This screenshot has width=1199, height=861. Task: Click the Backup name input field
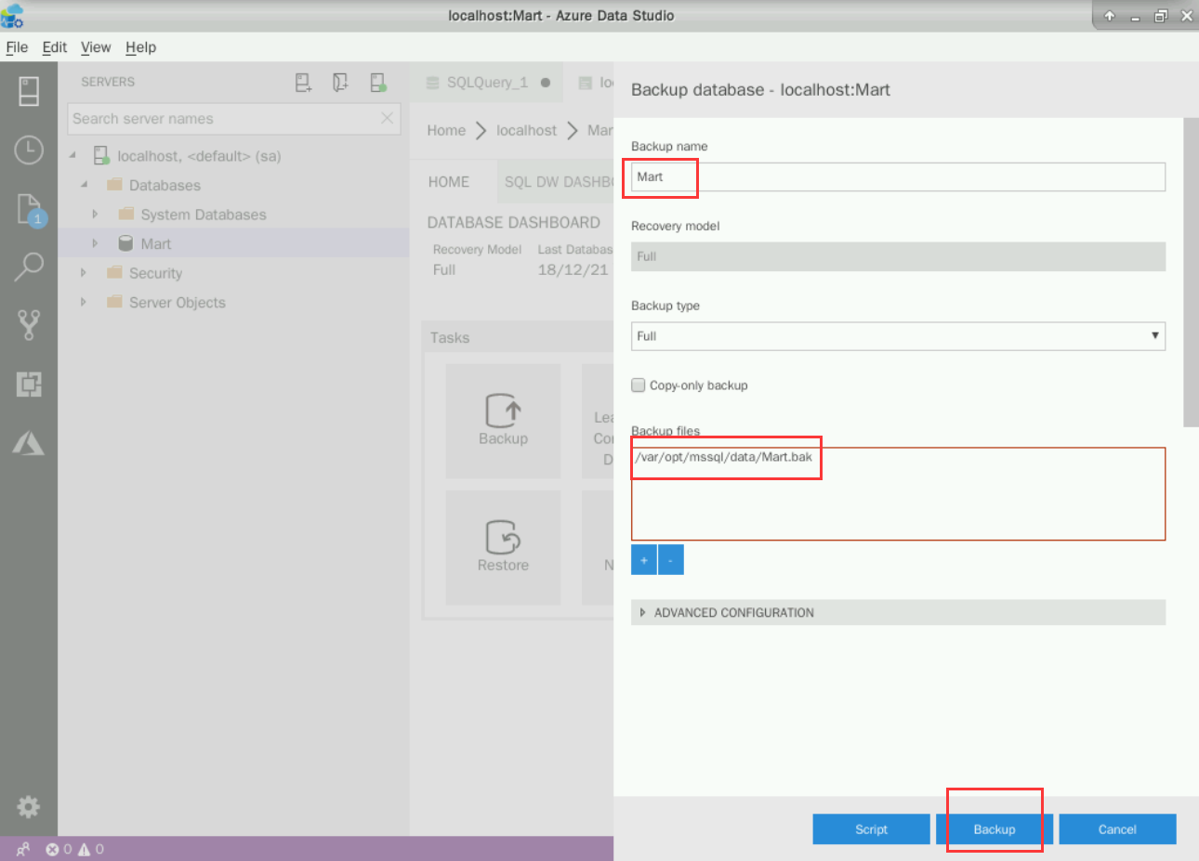897,177
